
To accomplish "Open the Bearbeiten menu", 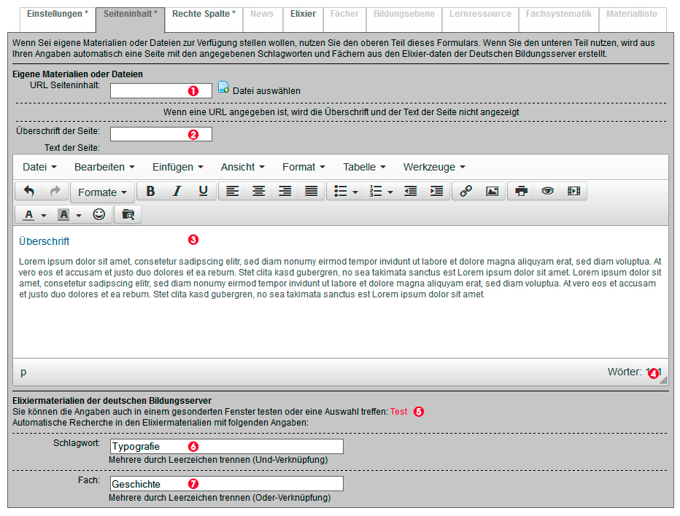I will pos(104,167).
